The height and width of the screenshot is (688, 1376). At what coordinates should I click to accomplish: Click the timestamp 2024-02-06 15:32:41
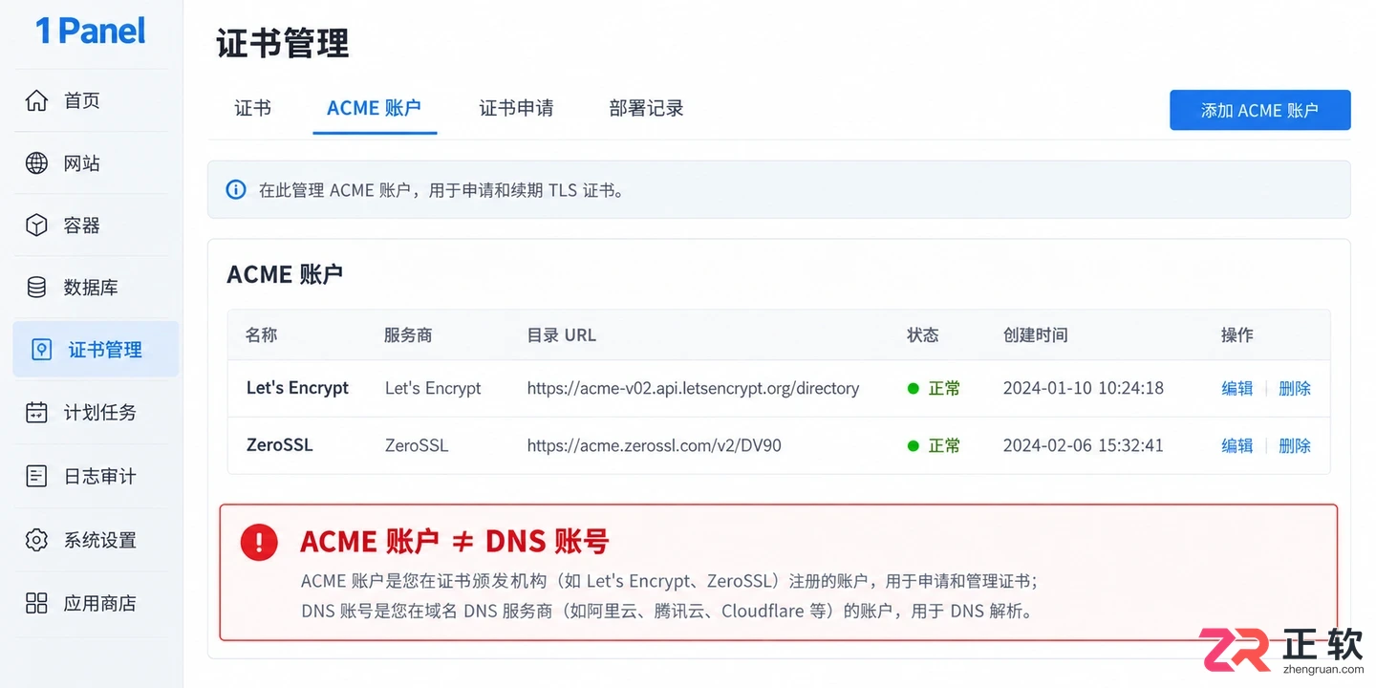(x=1084, y=445)
